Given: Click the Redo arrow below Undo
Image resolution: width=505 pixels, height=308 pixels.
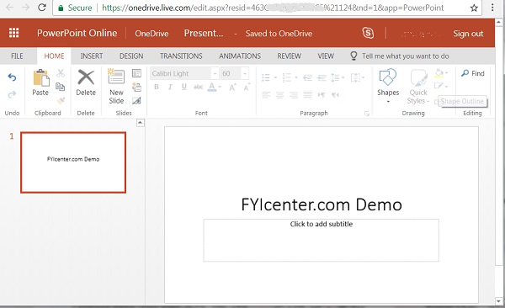Looking at the screenshot, I should 12,94.
